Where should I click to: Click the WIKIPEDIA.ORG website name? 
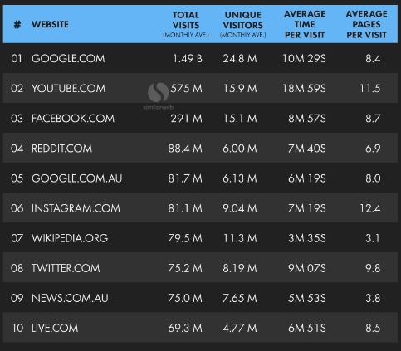tap(70, 238)
